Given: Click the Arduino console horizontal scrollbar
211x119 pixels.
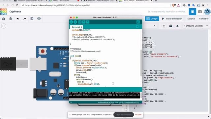Looking at the screenshot, I should pos(87,99).
